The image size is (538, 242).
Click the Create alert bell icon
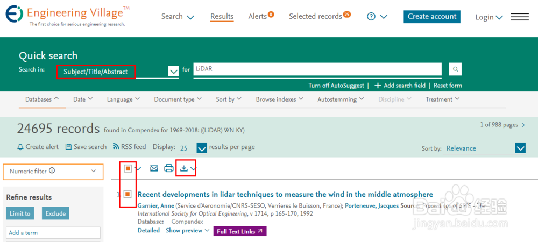tap(20, 147)
